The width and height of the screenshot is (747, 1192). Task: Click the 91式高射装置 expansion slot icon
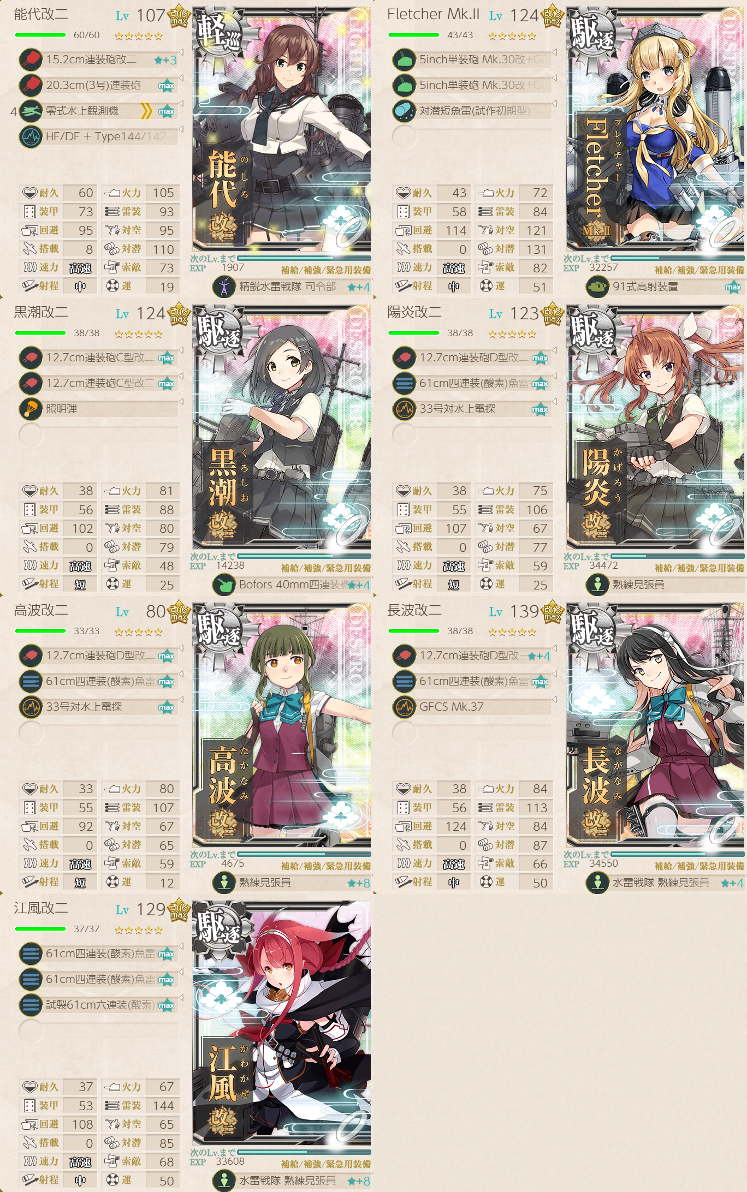(597, 287)
